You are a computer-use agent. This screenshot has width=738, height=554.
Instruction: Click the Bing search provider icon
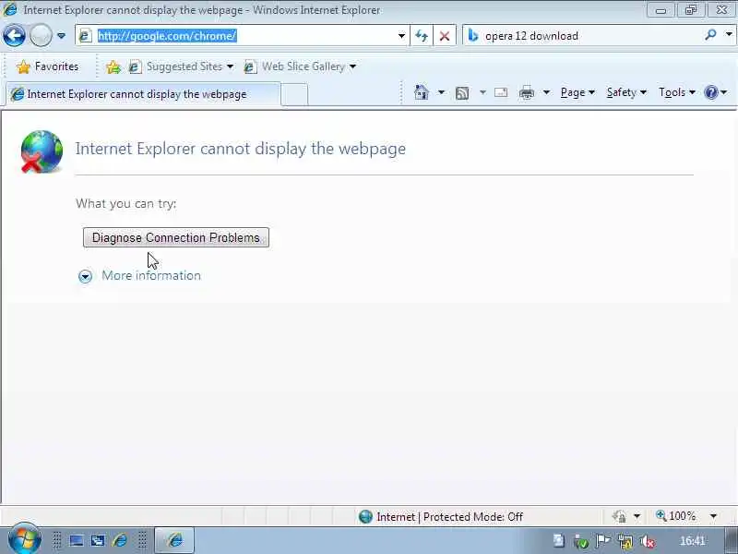point(473,36)
